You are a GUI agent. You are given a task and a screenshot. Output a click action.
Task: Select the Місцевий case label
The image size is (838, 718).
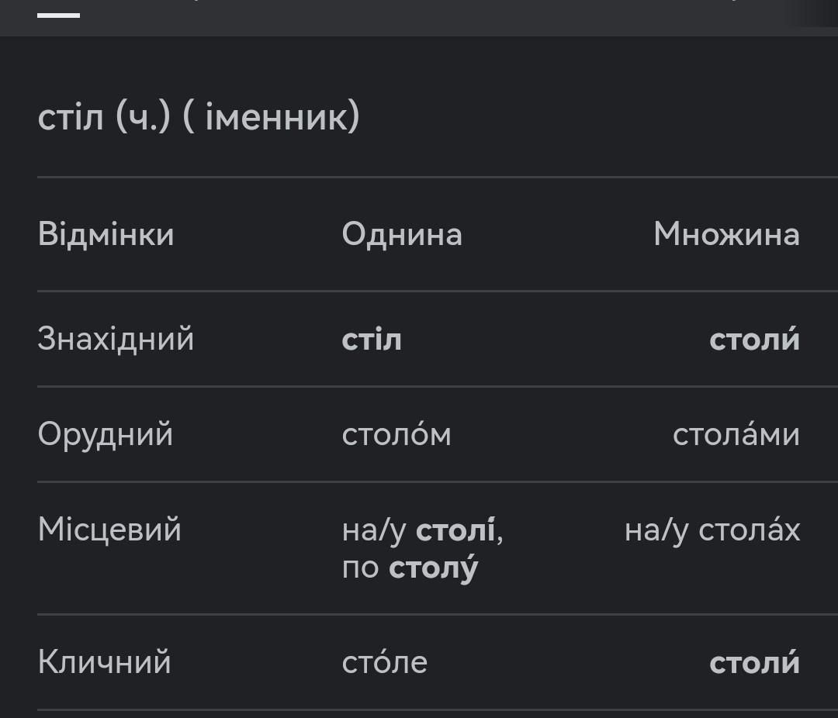tap(109, 530)
